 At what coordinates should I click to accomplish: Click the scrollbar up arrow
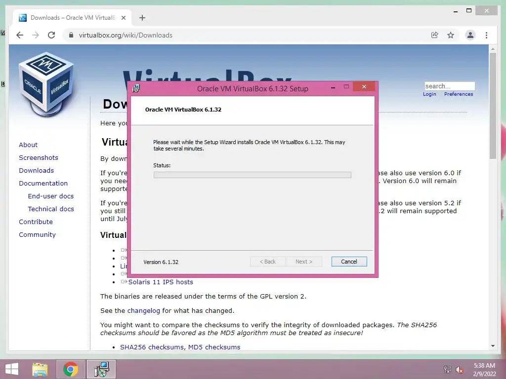point(493,49)
